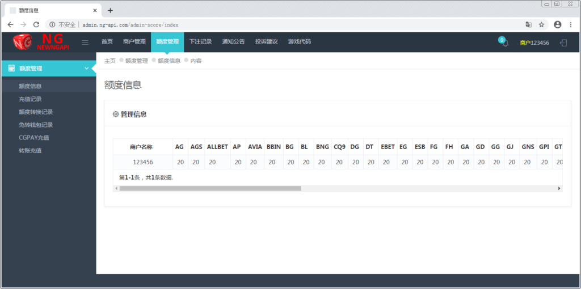Click the logout icon in header
The image size is (581, 289).
point(563,42)
